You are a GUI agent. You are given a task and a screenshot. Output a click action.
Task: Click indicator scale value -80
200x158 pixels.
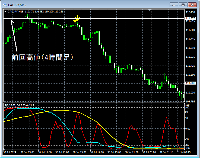[187, 146]
